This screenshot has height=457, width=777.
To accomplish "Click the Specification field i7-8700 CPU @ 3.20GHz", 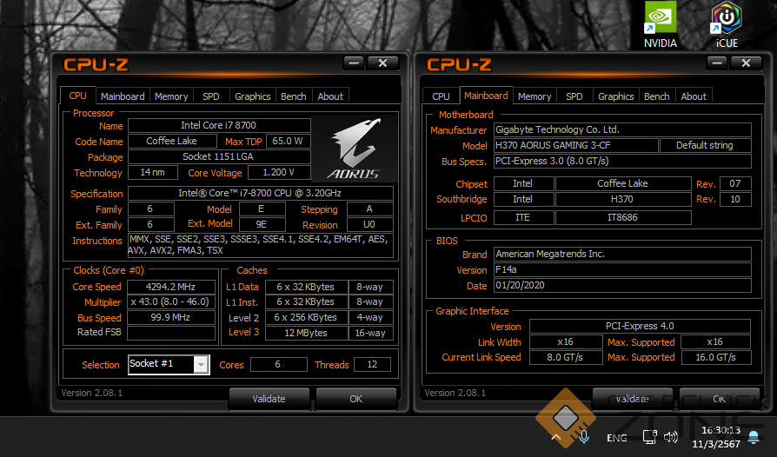I will click(261, 193).
